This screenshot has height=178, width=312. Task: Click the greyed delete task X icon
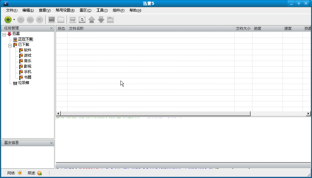[40, 20]
